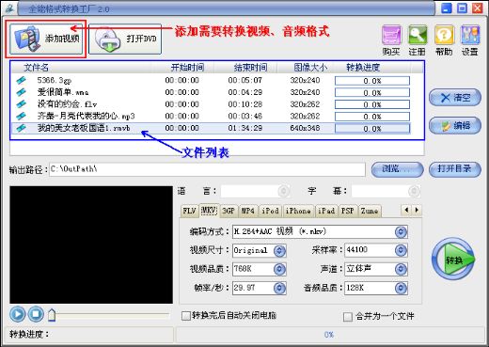Click the progress bar of 5368.3gp
The image size is (489, 347).
tap(372, 81)
